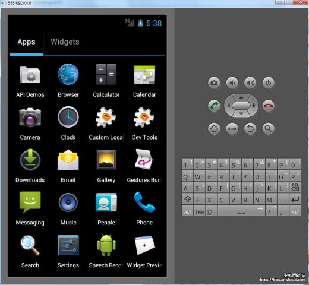Click the right ALT key
Viewport: 309px width, 285px height.
point(295,211)
